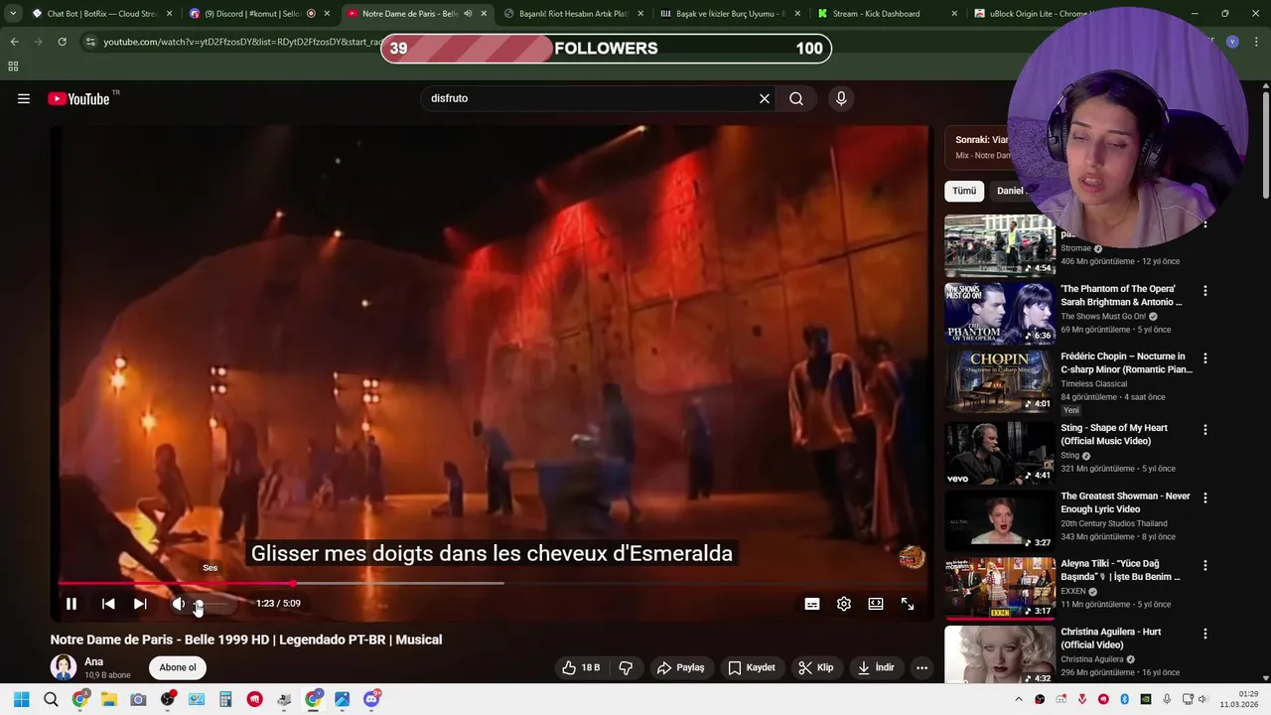Open File Explorer from taskbar

108,699
